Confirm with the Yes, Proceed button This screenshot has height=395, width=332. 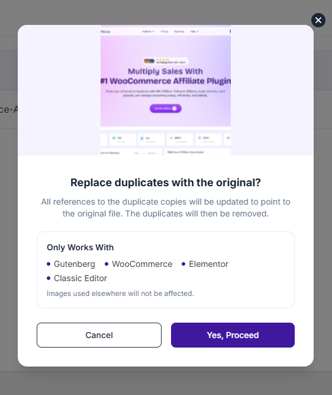(233, 335)
